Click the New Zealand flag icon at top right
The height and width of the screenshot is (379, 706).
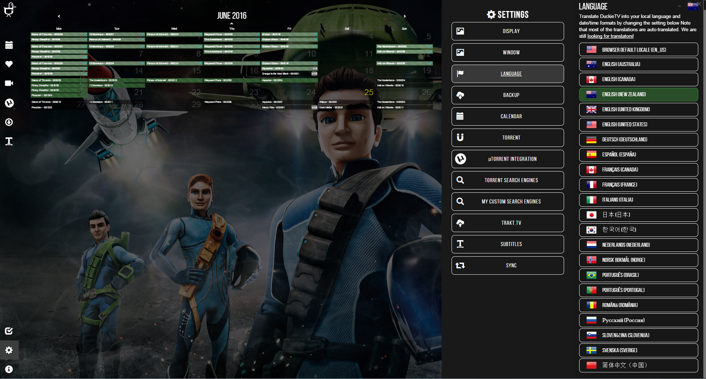[693, 6]
